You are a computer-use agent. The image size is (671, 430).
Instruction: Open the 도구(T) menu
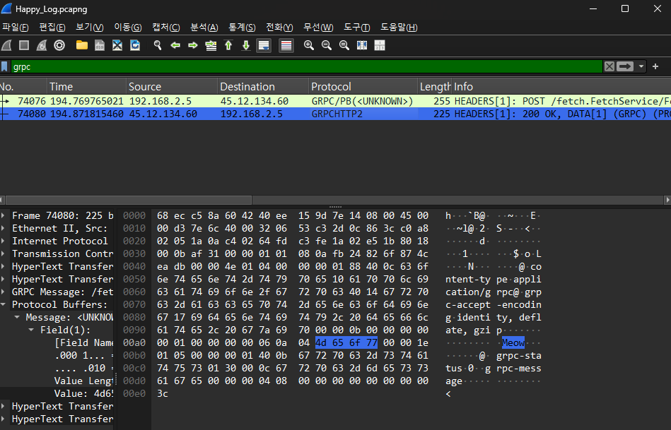click(356, 28)
